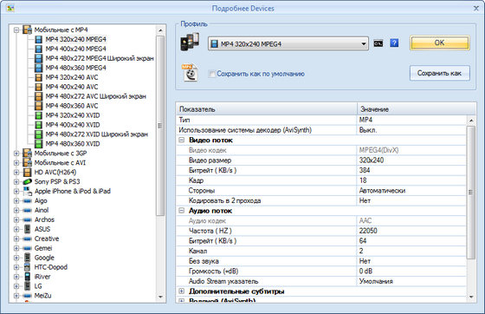This screenshot has width=485, height=314.
Task: Click the 'Сохранить как' button
Action: click(440, 73)
